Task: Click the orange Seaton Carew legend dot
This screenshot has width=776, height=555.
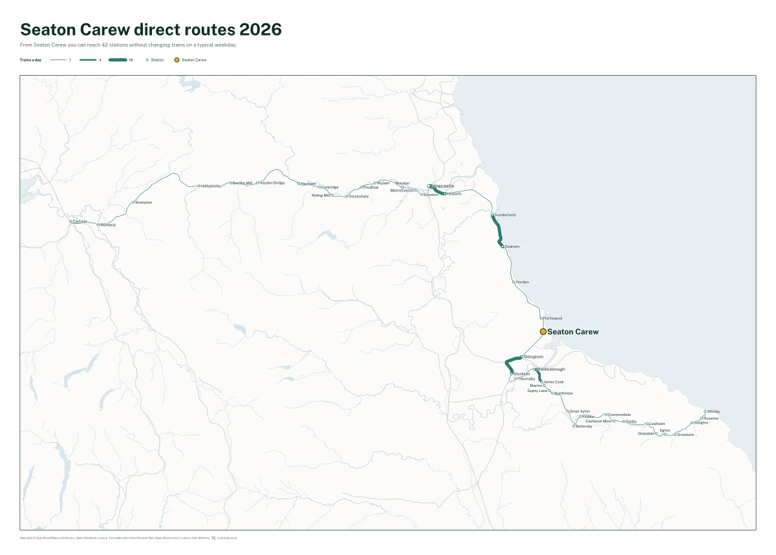Action: 177,60
